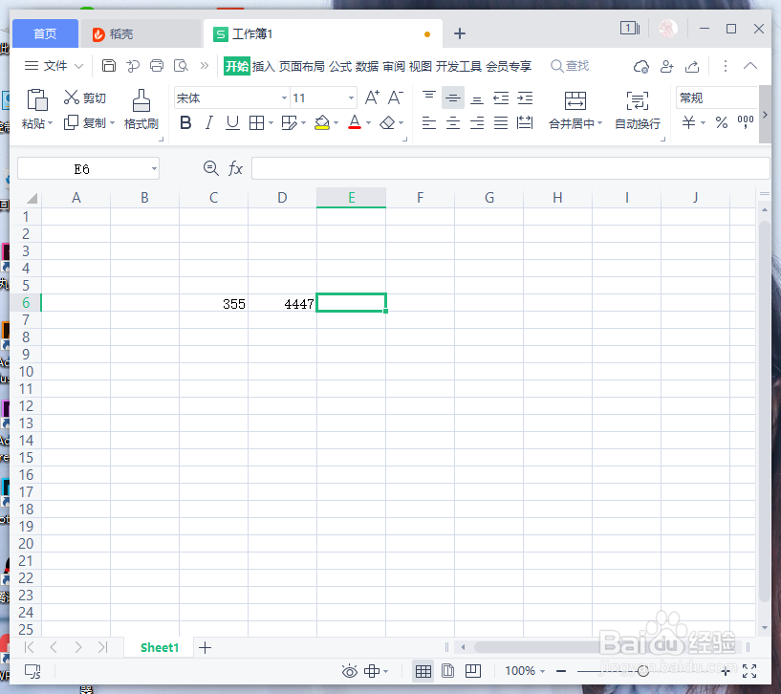Toggle middle vertical alignment
This screenshot has height=694, width=781.
pyautogui.click(x=453, y=98)
